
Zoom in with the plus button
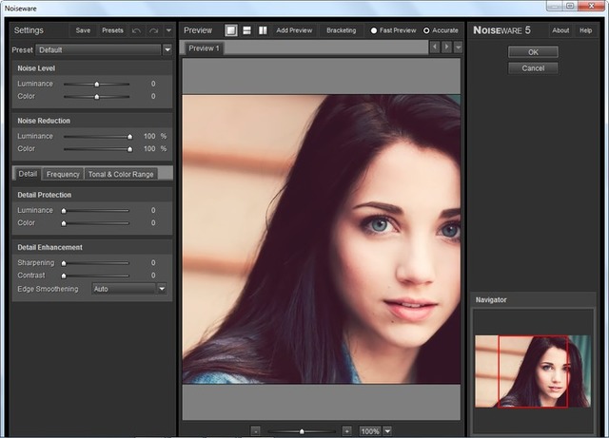coord(346,430)
